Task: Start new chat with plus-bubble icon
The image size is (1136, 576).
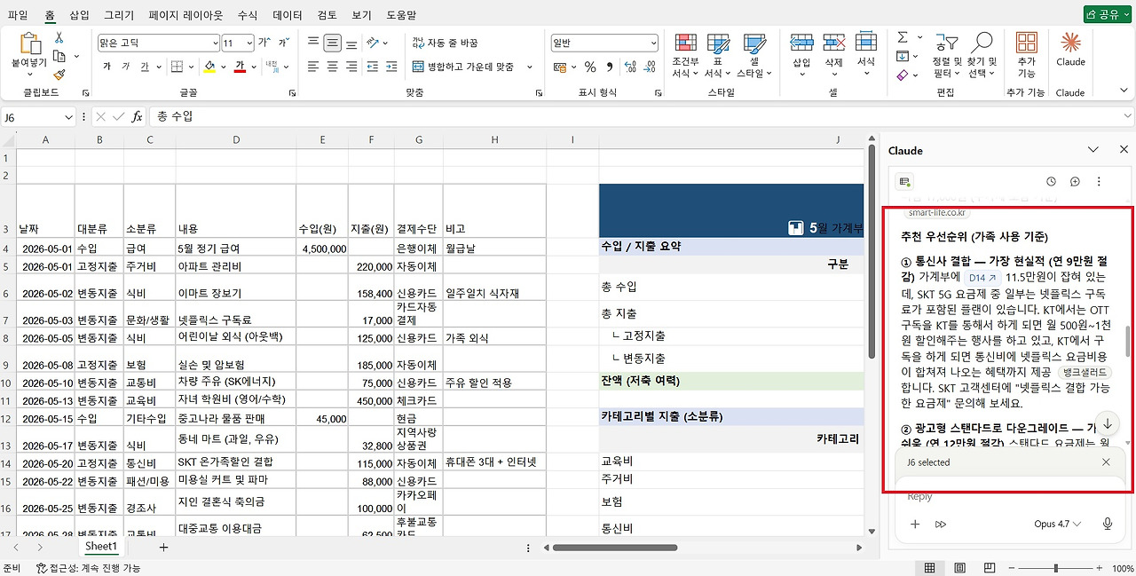Action: point(1075,181)
